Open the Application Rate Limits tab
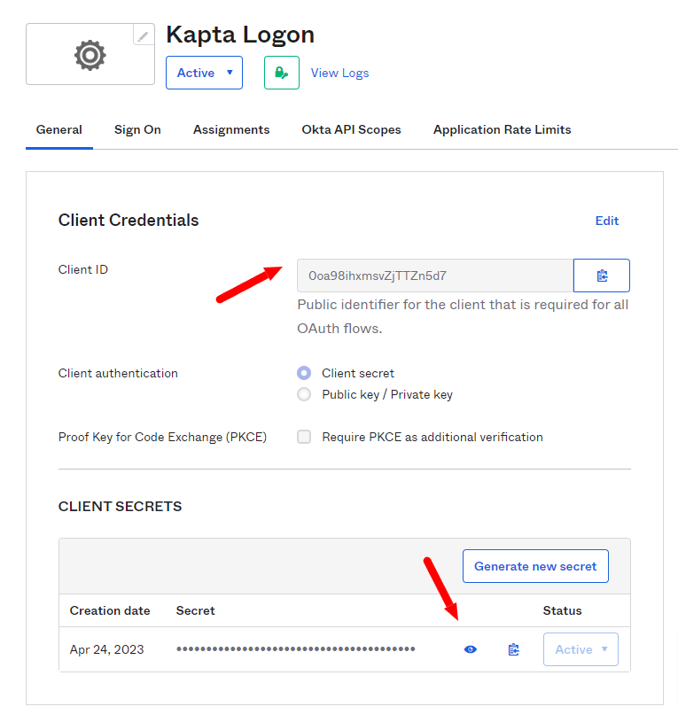Viewport: 678px width, 722px height. pos(502,129)
